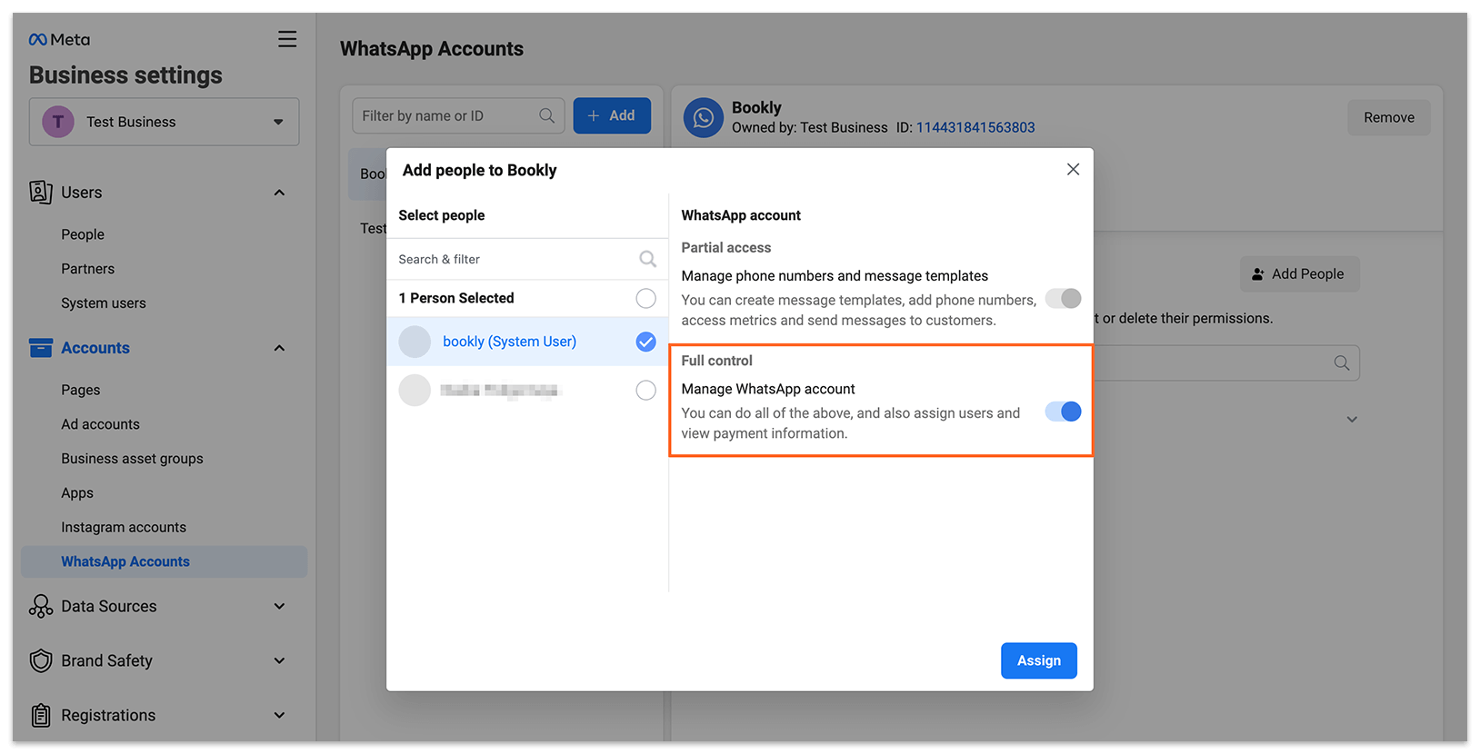Click the blurred user's avatar
The width and height of the screenshot is (1480, 754).
pos(415,391)
